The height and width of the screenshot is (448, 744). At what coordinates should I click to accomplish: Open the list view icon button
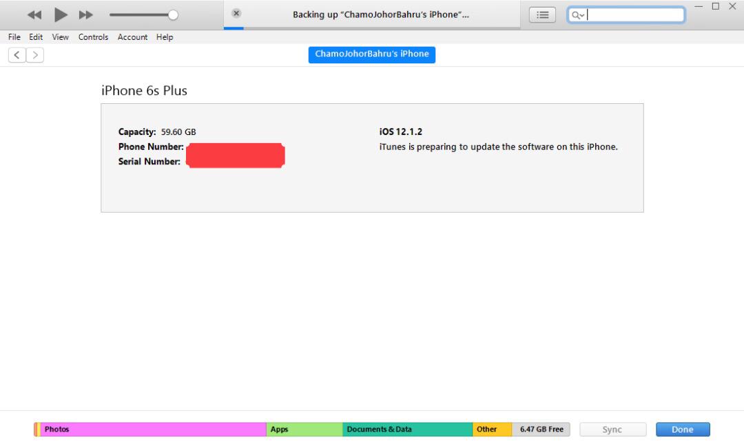click(x=542, y=15)
